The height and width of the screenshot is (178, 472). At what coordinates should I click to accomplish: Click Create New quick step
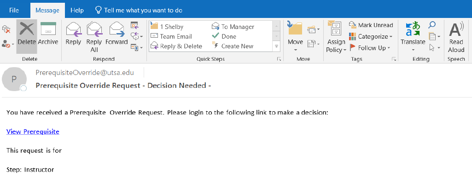pos(233,46)
